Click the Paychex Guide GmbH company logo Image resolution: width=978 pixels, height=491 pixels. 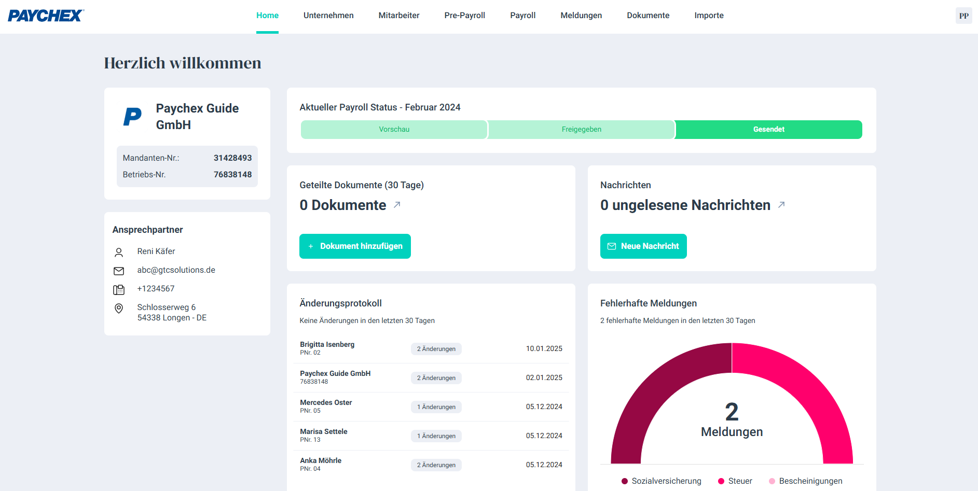tap(133, 116)
